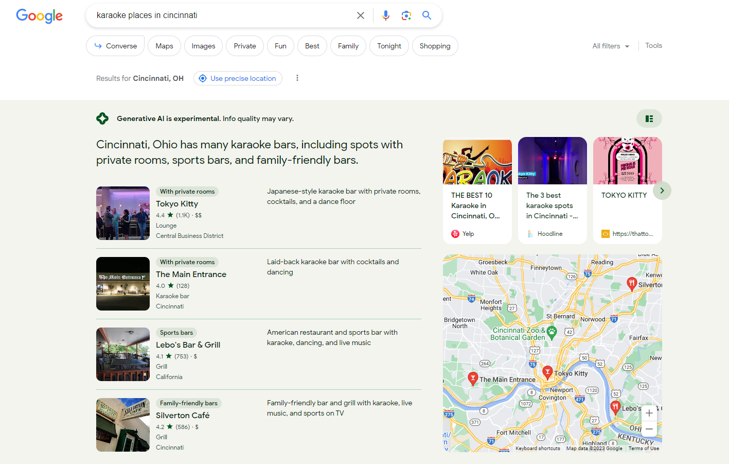Open The Main Entrance listing photo
This screenshot has height=464, width=729.
point(123,284)
